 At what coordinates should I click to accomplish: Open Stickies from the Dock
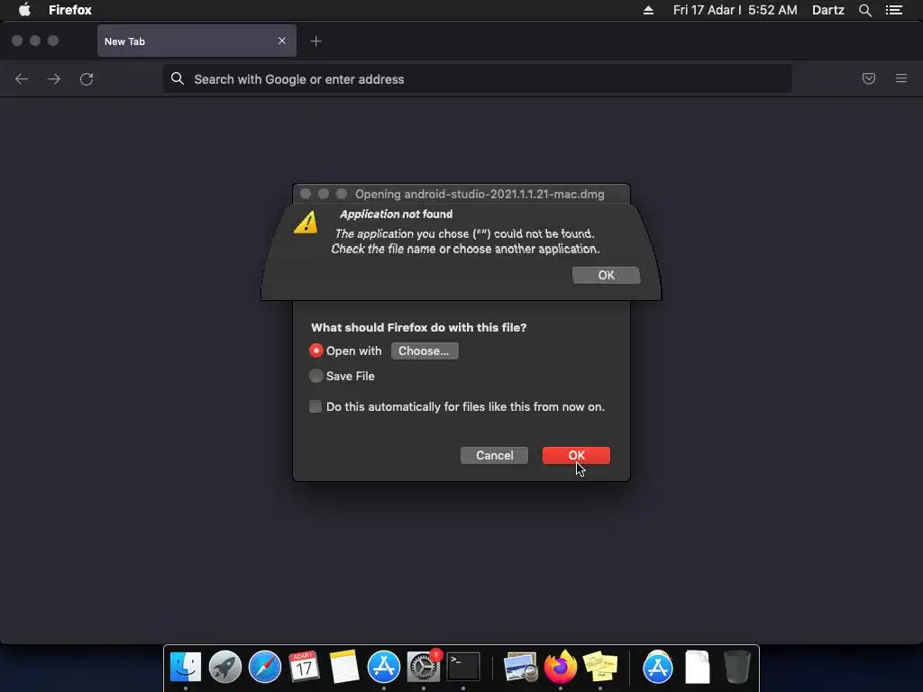click(599, 668)
